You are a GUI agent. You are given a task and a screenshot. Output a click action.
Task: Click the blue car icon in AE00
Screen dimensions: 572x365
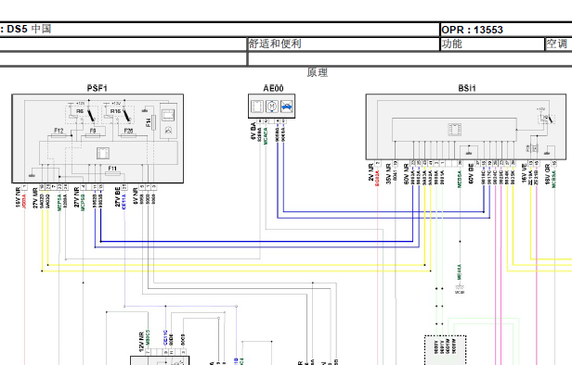[286, 107]
